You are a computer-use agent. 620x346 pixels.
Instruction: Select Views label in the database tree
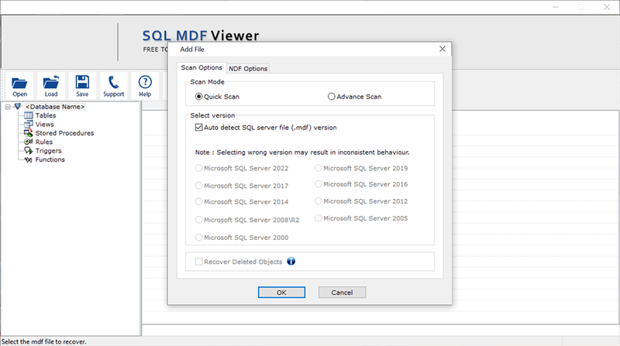click(x=45, y=124)
